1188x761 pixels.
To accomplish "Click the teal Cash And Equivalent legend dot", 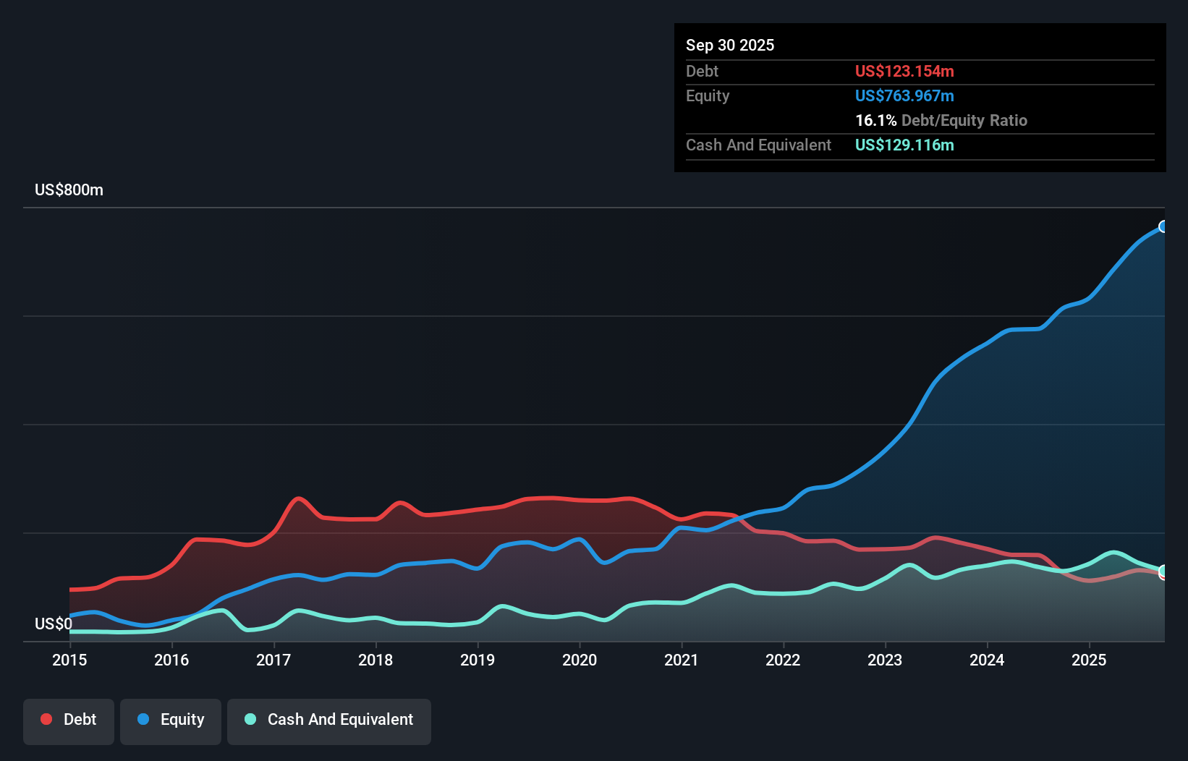I will click(250, 719).
